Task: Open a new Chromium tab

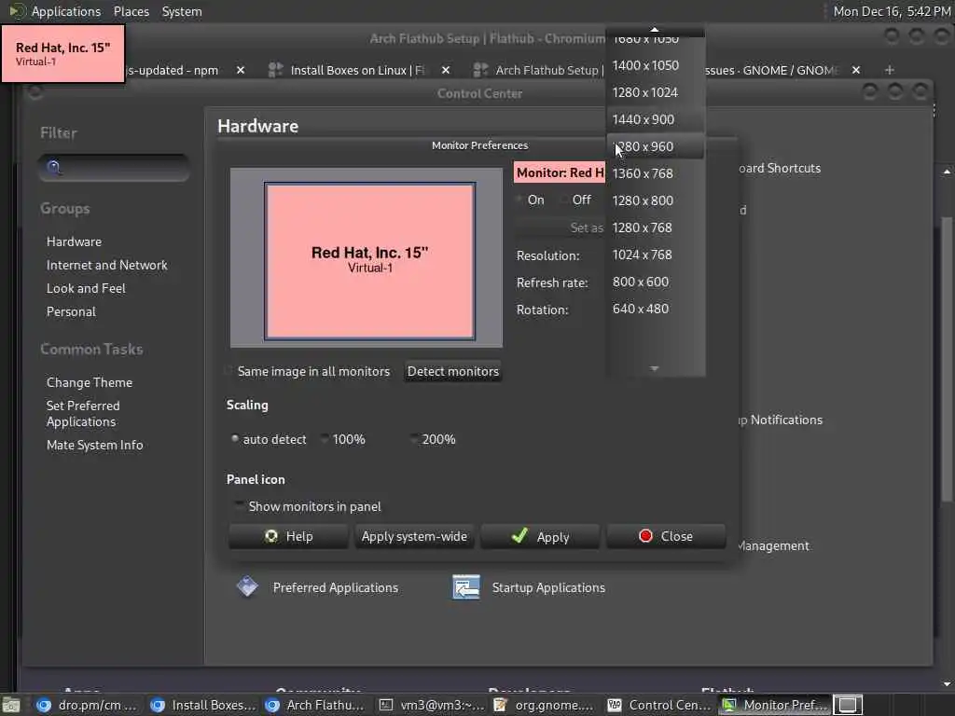Action: [x=889, y=70]
